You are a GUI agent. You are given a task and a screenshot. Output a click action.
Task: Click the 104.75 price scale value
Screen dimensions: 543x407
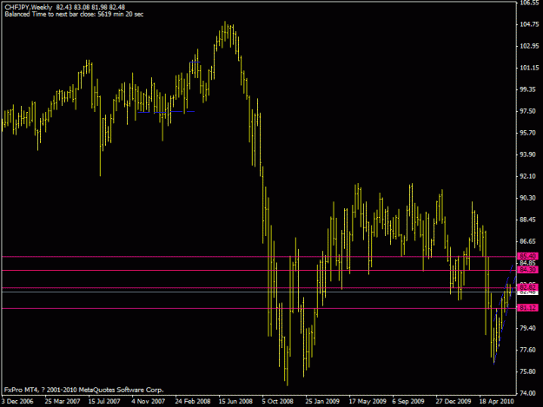(529, 24)
